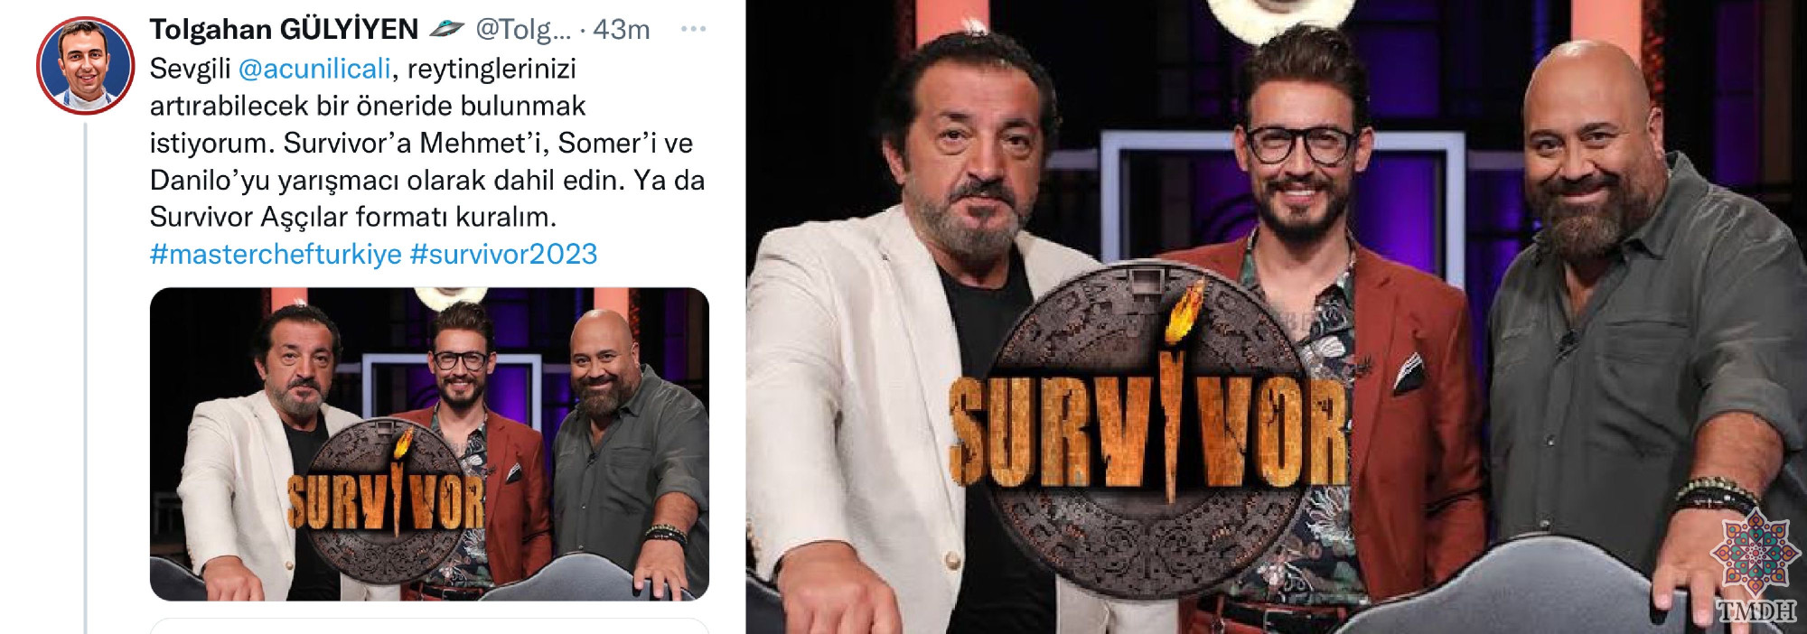Open the #survivor2023 hashtag

click(x=503, y=254)
